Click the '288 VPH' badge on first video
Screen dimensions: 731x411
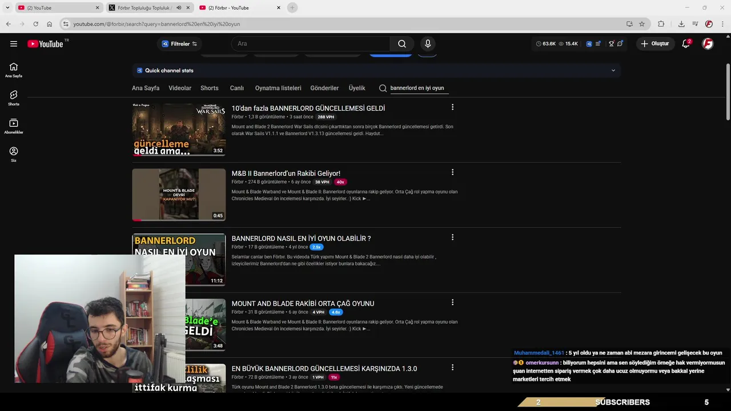(x=326, y=117)
